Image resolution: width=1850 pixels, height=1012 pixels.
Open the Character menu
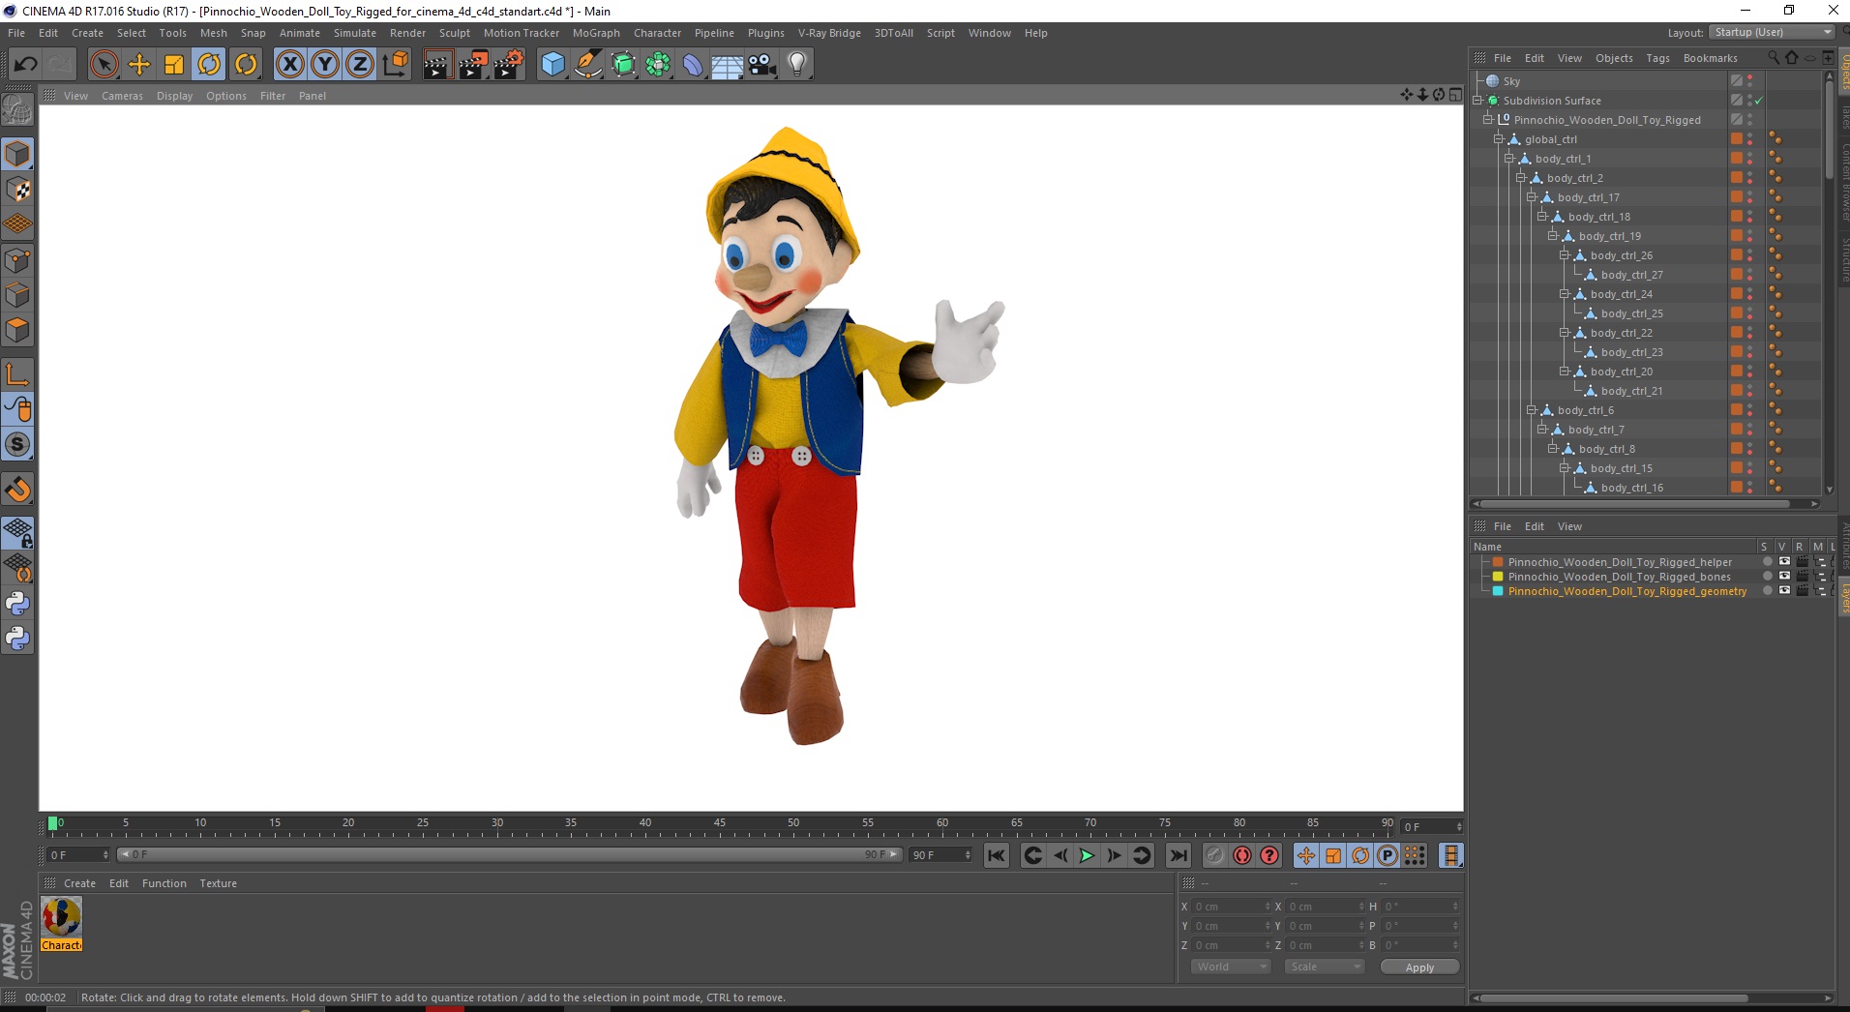click(657, 33)
